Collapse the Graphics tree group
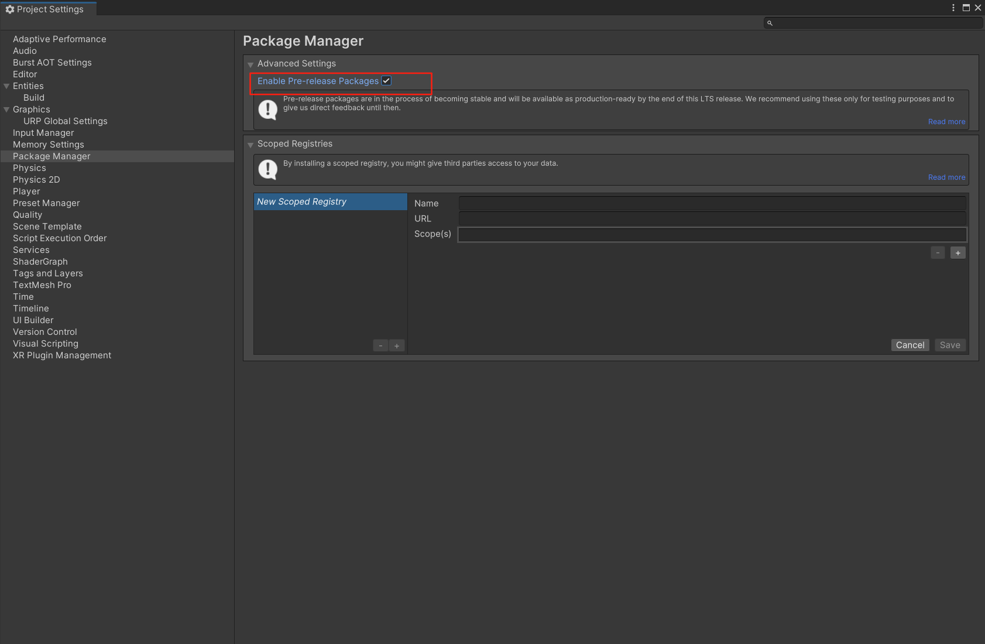This screenshot has height=644, width=985. click(6, 109)
